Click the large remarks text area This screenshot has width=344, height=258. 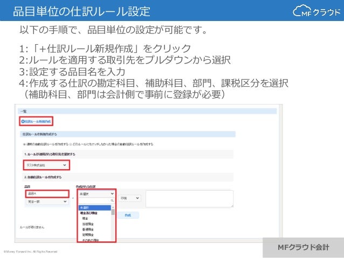click(189, 199)
